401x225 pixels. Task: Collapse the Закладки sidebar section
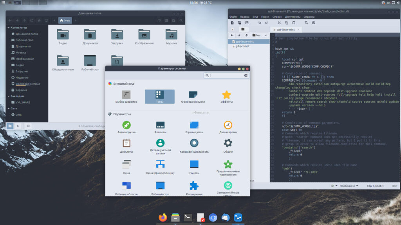tap(8, 96)
